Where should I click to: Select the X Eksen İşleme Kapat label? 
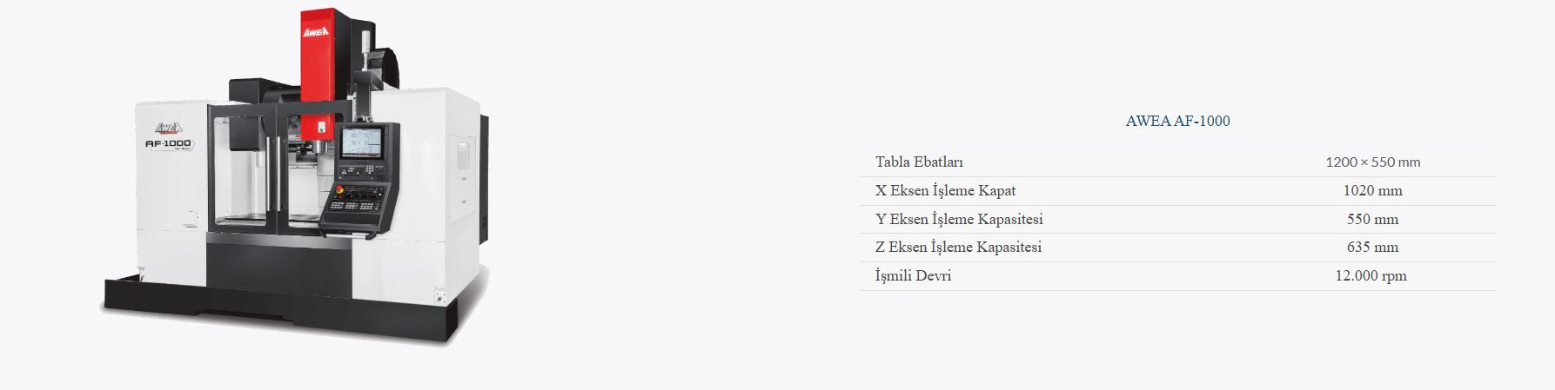[x=945, y=190]
